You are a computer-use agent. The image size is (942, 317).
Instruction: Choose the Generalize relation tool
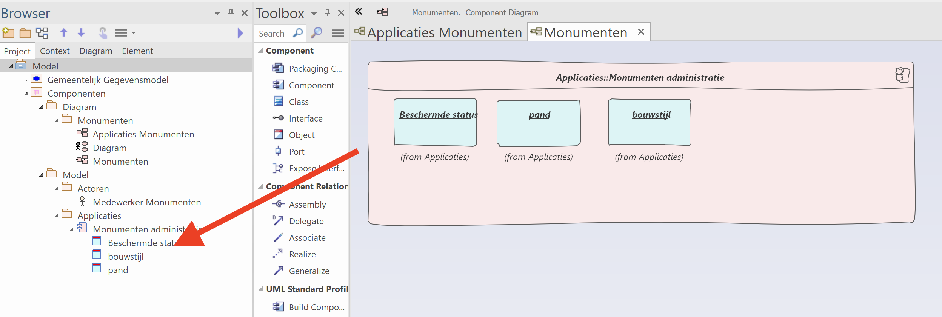[309, 271]
